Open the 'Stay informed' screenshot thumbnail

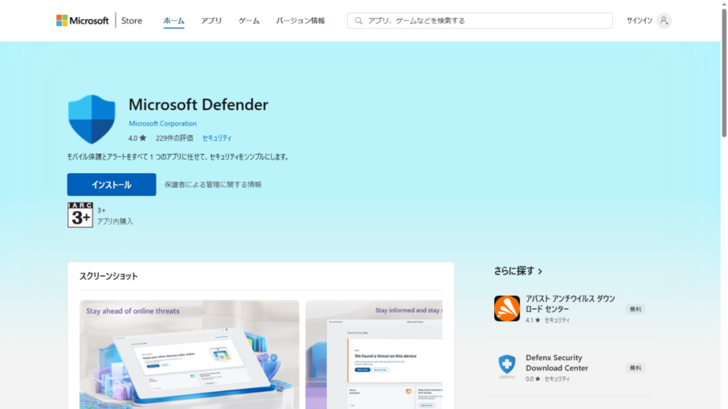pyautogui.click(x=374, y=354)
